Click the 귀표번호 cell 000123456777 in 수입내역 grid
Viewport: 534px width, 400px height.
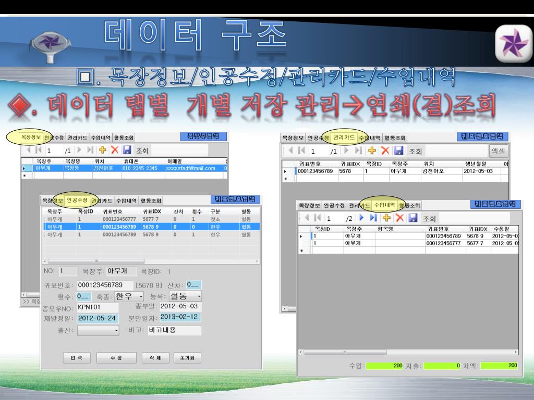pos(445,243)
